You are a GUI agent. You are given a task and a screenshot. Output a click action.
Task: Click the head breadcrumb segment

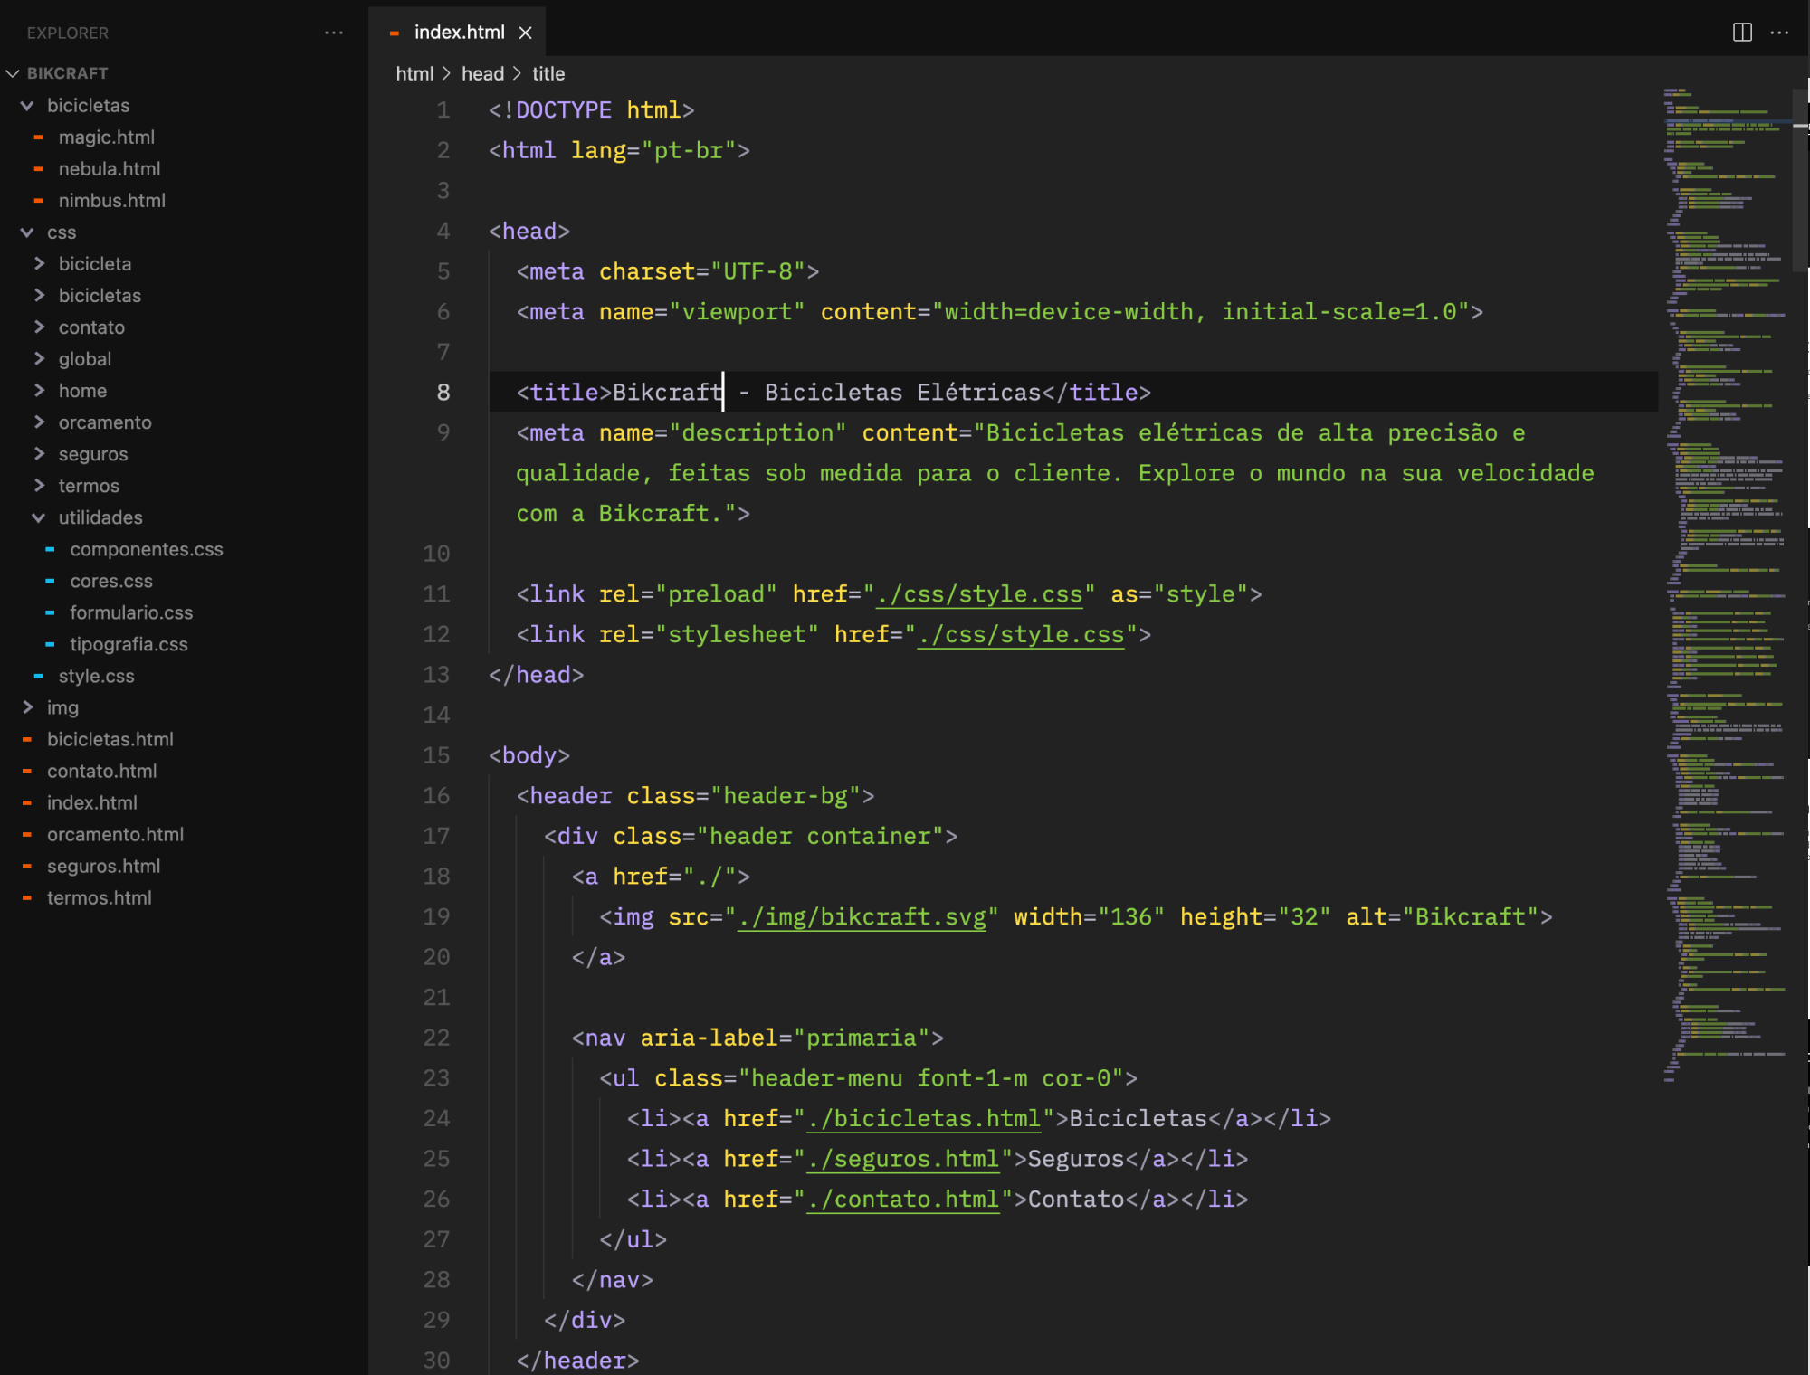click(482, 74)
